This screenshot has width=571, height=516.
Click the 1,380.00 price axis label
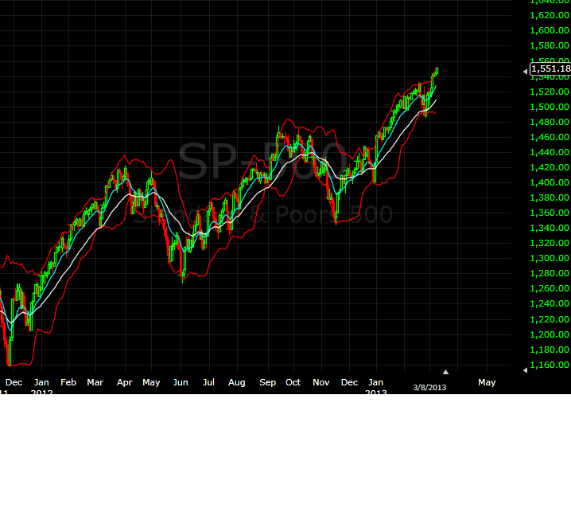pos(550,197)
